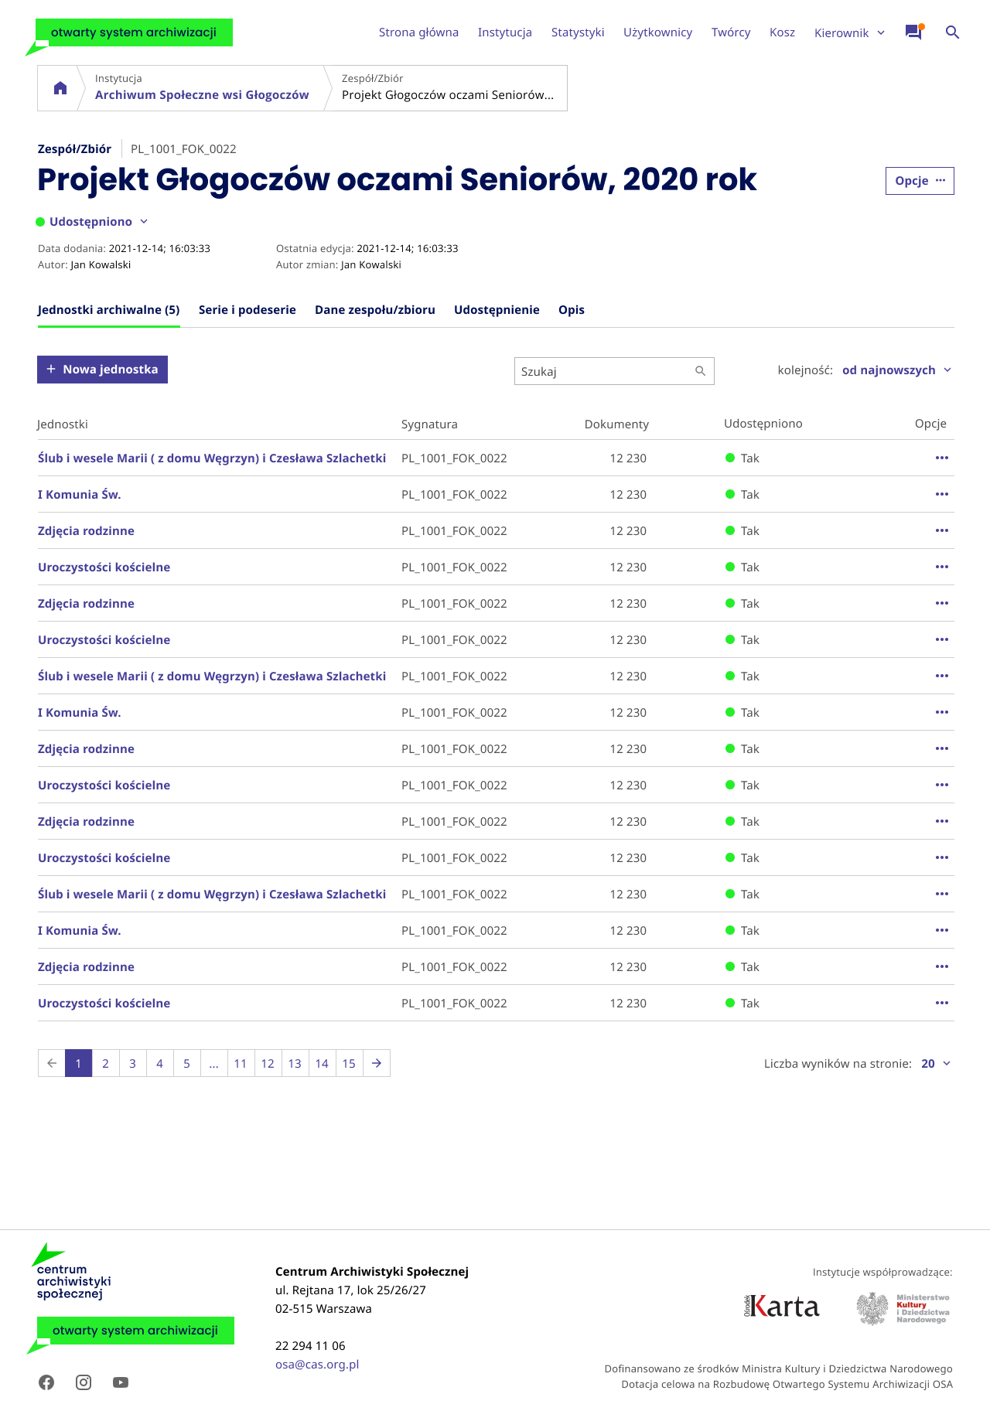Image resolution: width=990 pixels, height=1428 pixels.
Task: Open the Opcje button beside the title
Action: click(919, 181)
